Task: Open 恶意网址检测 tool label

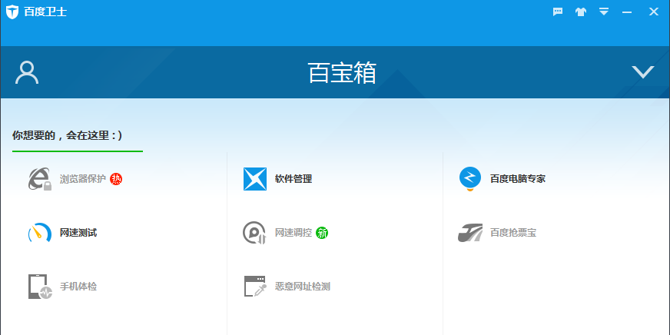Action: 303,287
